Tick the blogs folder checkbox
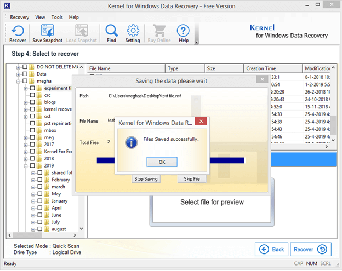 tap(32, 102)
